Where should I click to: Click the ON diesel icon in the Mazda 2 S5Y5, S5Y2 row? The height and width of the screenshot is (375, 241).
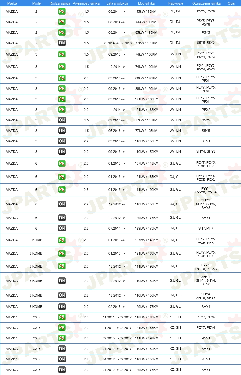(62, 43)
